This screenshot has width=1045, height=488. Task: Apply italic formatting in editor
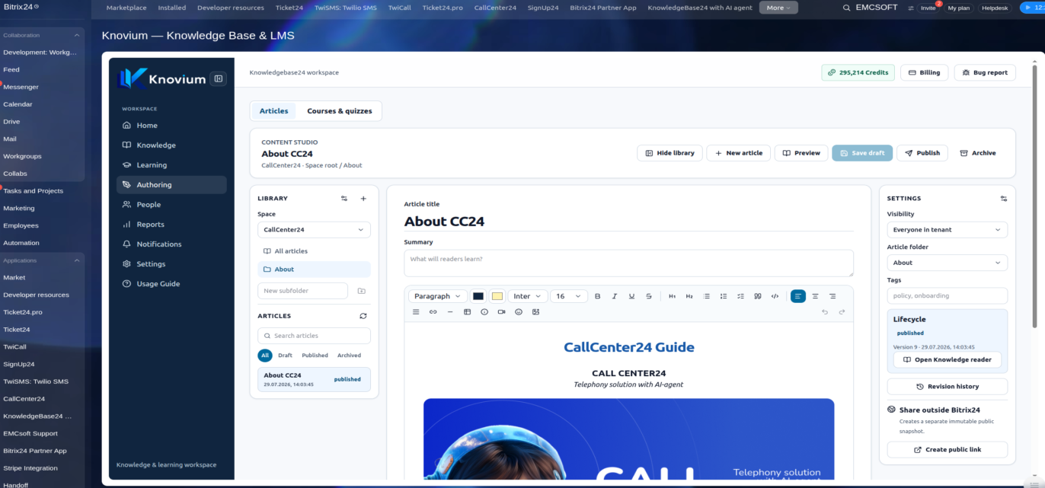coord(615,296)
